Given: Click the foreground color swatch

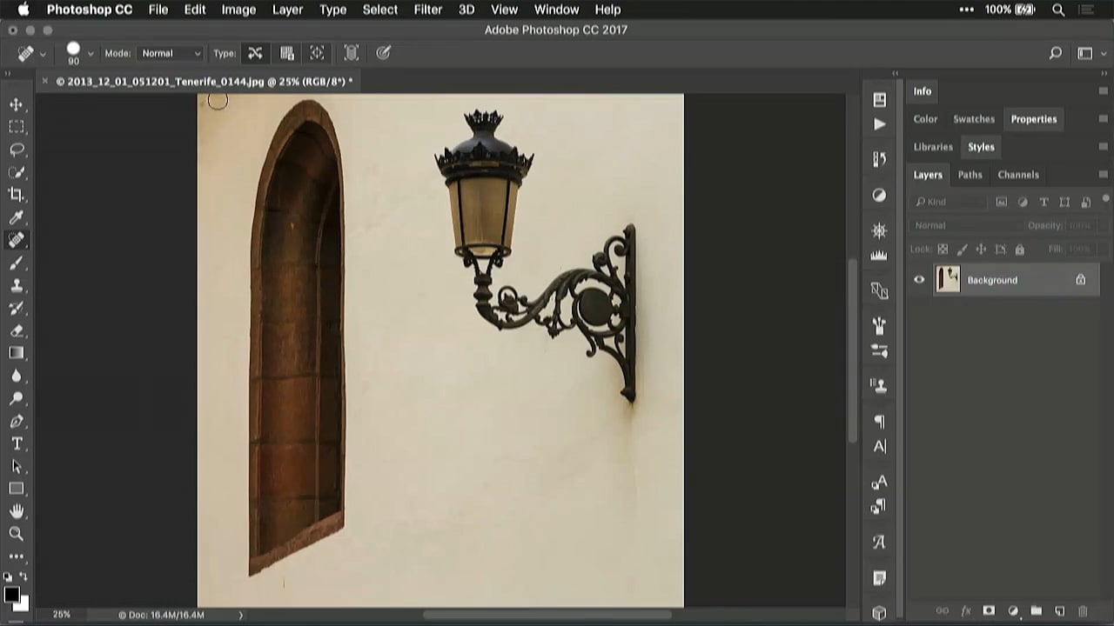Looking at the screenshot, I should [x=11, y=596].
